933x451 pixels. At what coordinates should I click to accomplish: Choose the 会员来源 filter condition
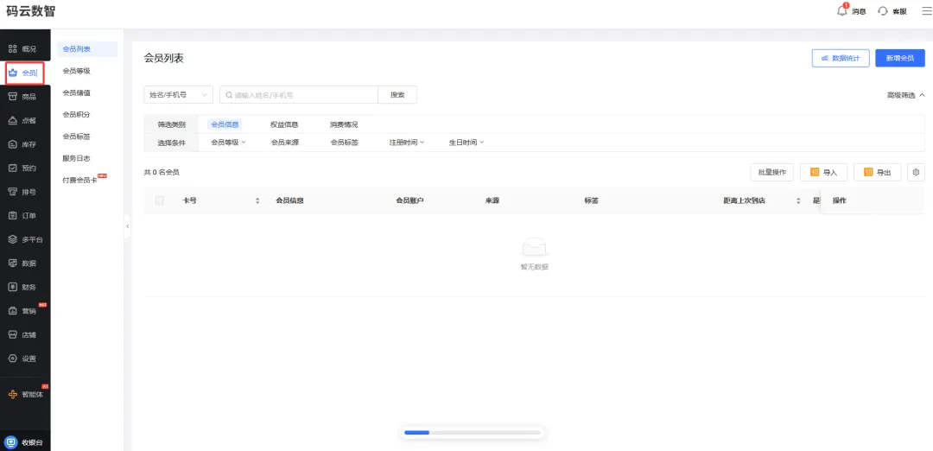pos(284,143)
